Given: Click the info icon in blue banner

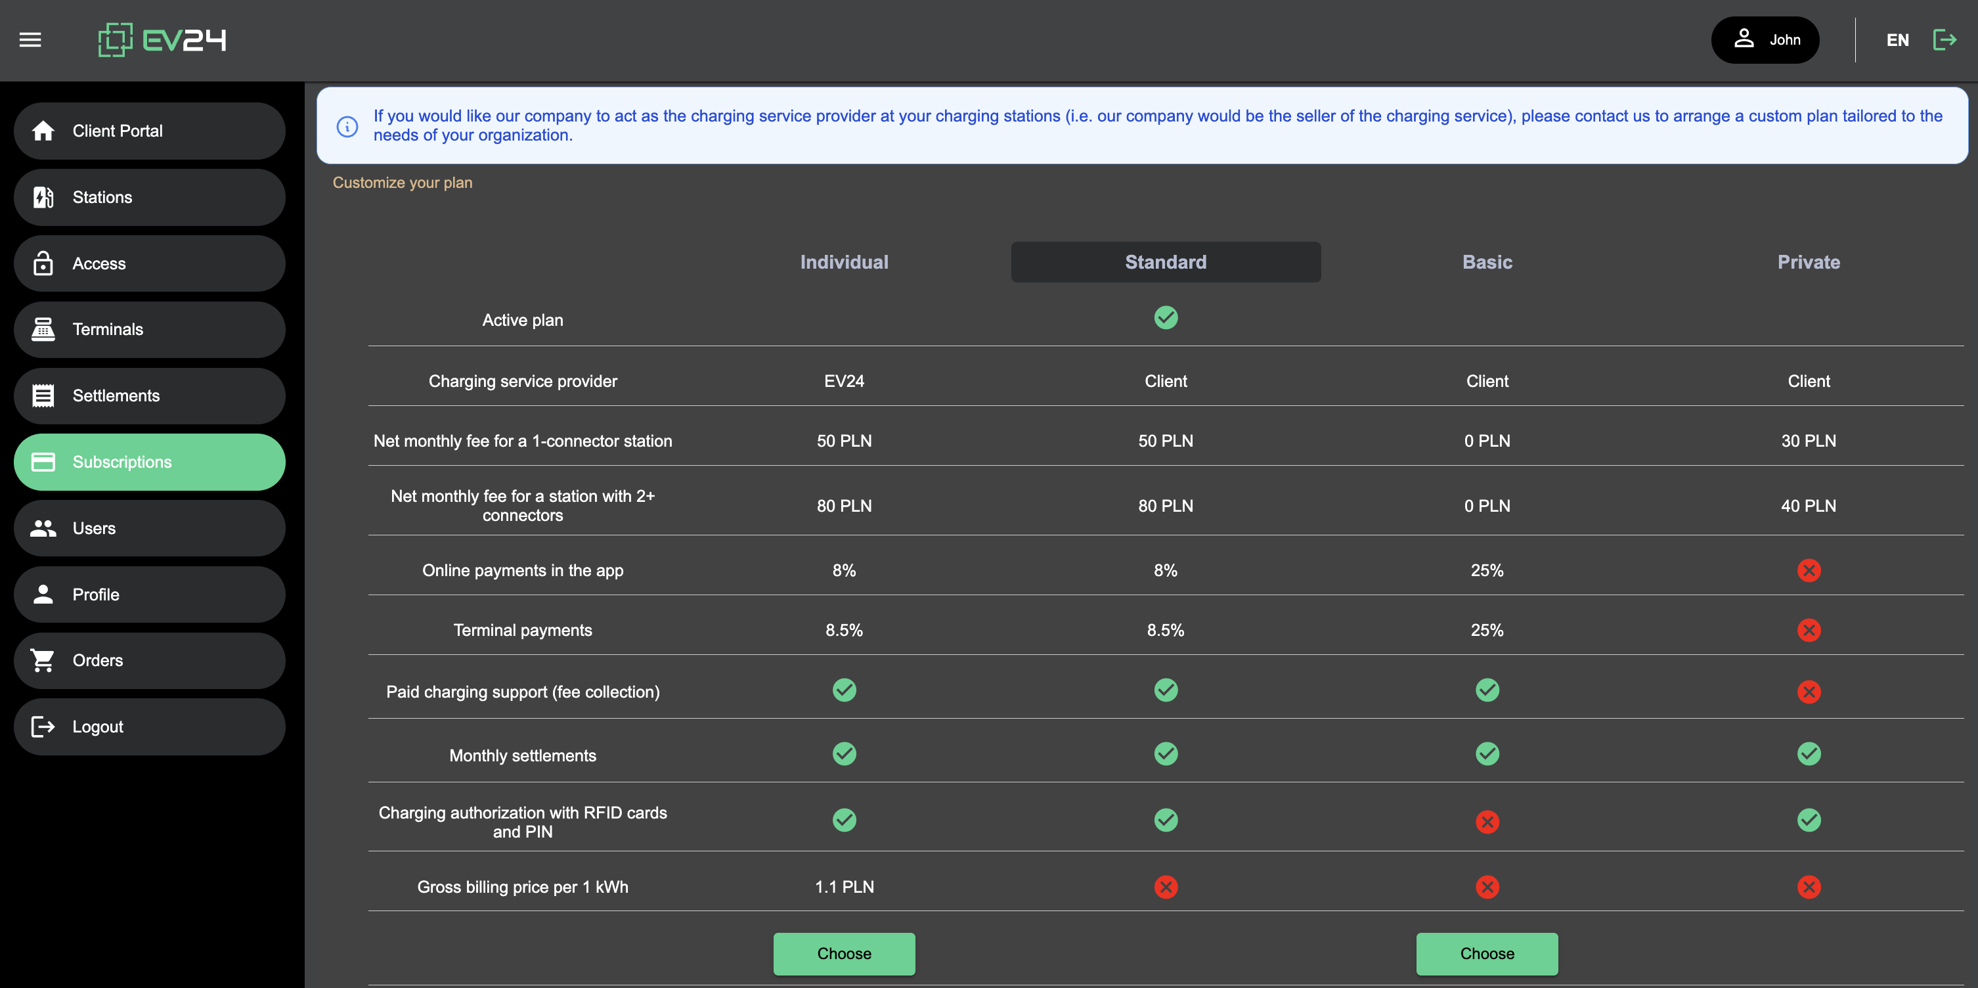Looking at the screenshot, I should pyautogui.click(x=347, y=126).
